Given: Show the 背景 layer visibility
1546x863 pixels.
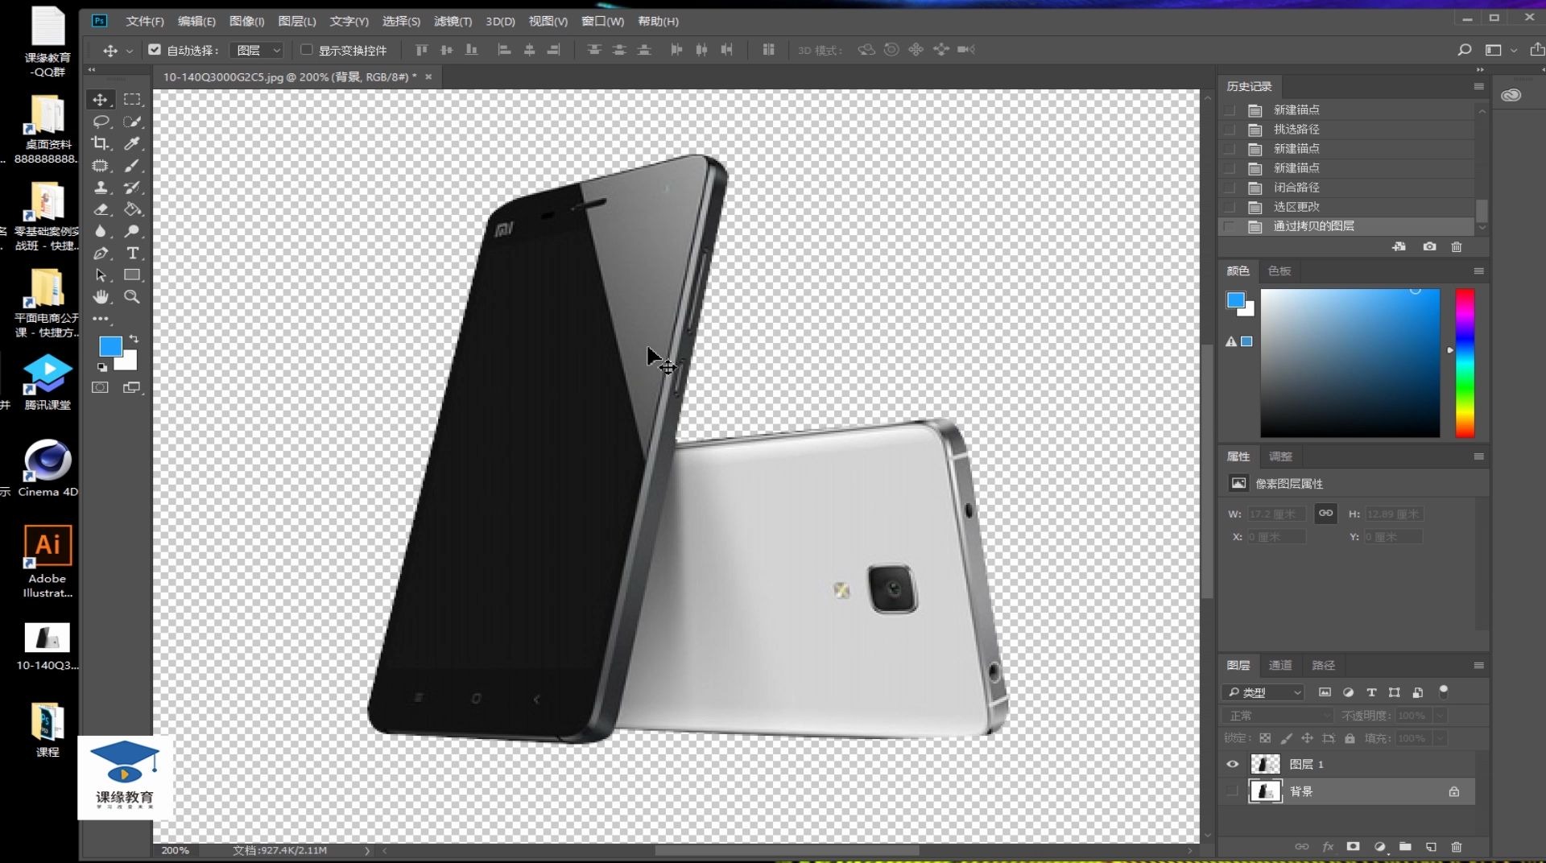Looking at the screenshot, I should 1232,791.
